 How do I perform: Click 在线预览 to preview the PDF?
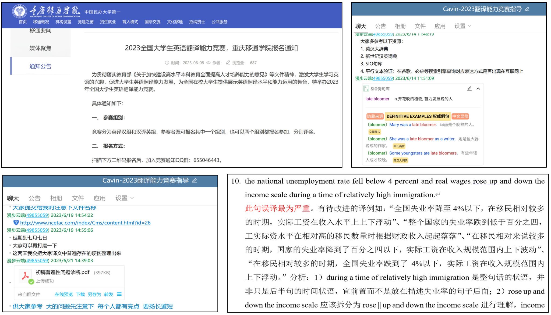coord(64,294)
